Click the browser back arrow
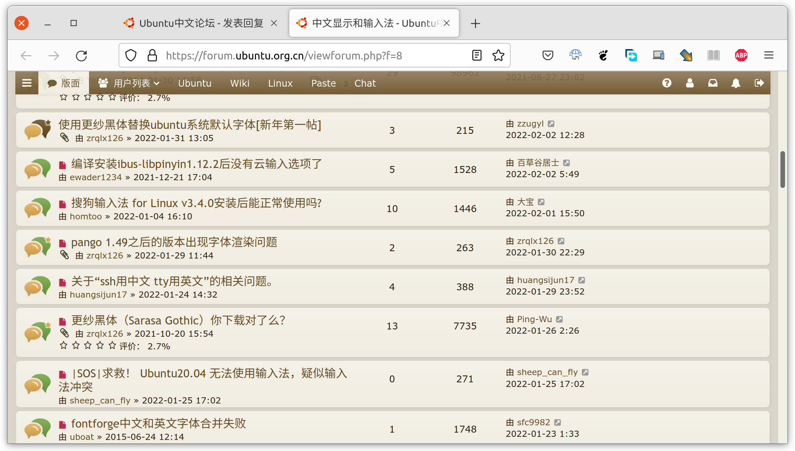This screenshot has width=795, height=451. tap(26, 56)
